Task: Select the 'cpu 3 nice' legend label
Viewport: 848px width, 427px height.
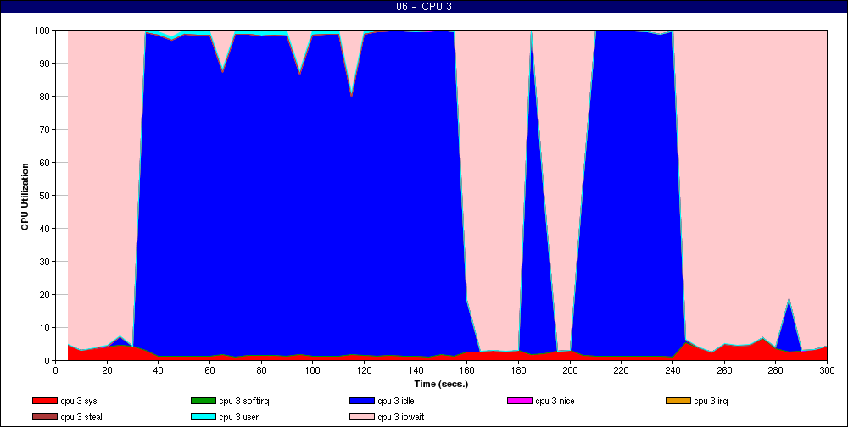Action: (555, 401)
